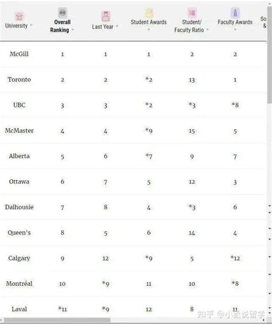Click the Overall Ranking medal icon
Viewport: 272px width, 326px height.
[63, 13]
